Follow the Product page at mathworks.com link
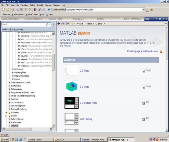This screenshot has width=169, height=142. (143, 51)
